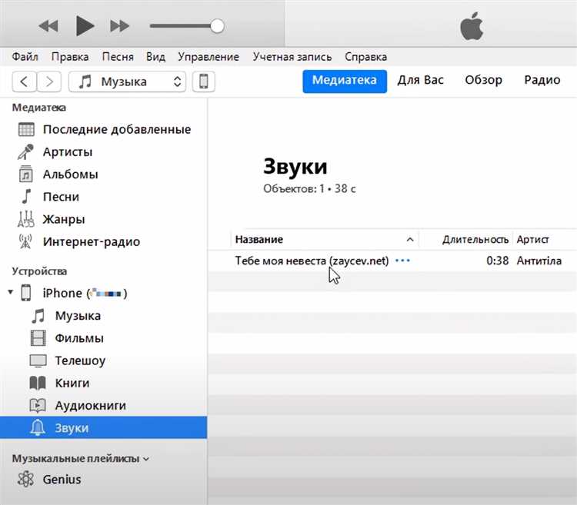Click the Play button
Viewport: 577px width, 505px height.
(x=85, y=26)
